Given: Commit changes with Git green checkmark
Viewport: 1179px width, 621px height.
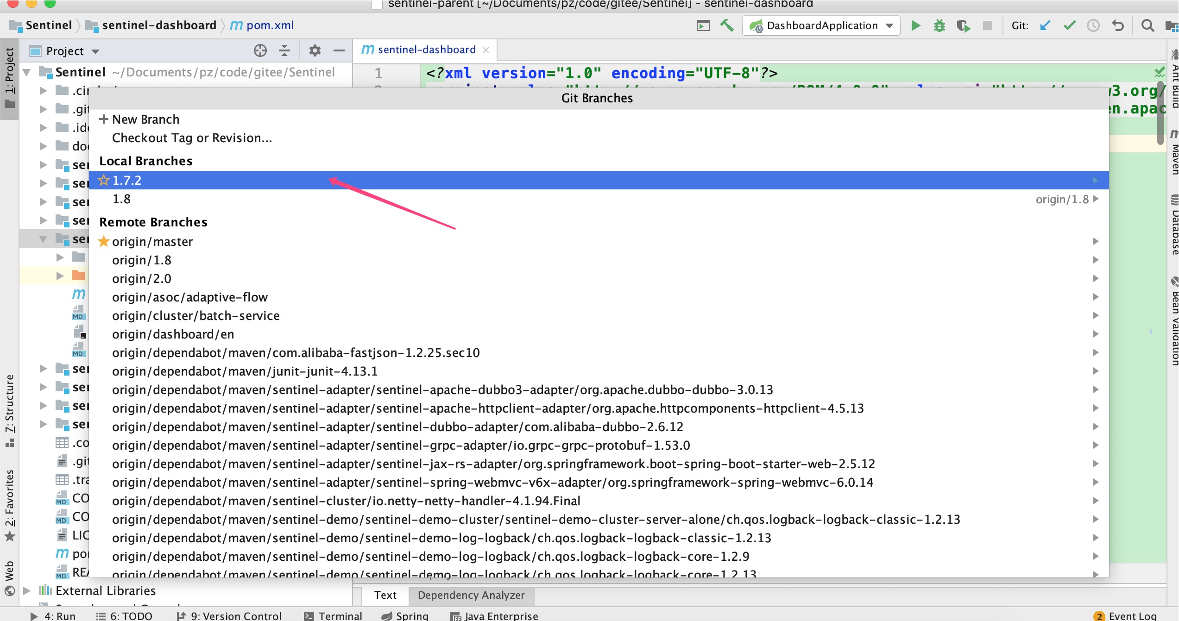Looking at the screenshot, I should [1069, 25].
